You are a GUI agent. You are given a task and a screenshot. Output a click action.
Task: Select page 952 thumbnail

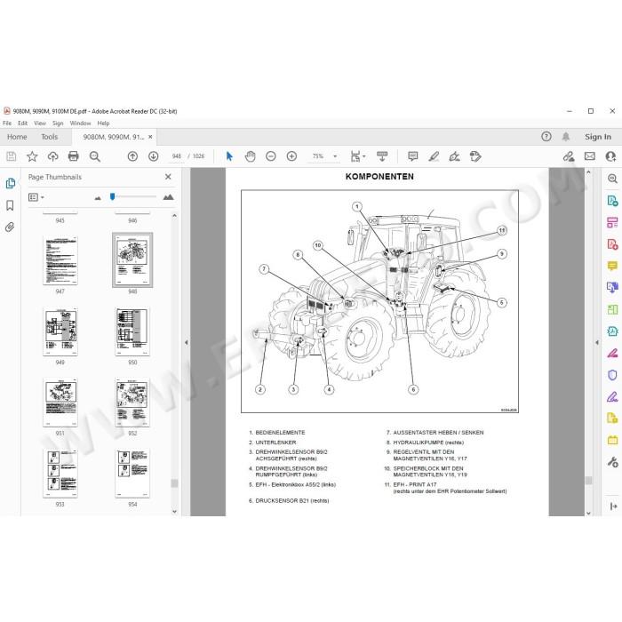point(132,403)
